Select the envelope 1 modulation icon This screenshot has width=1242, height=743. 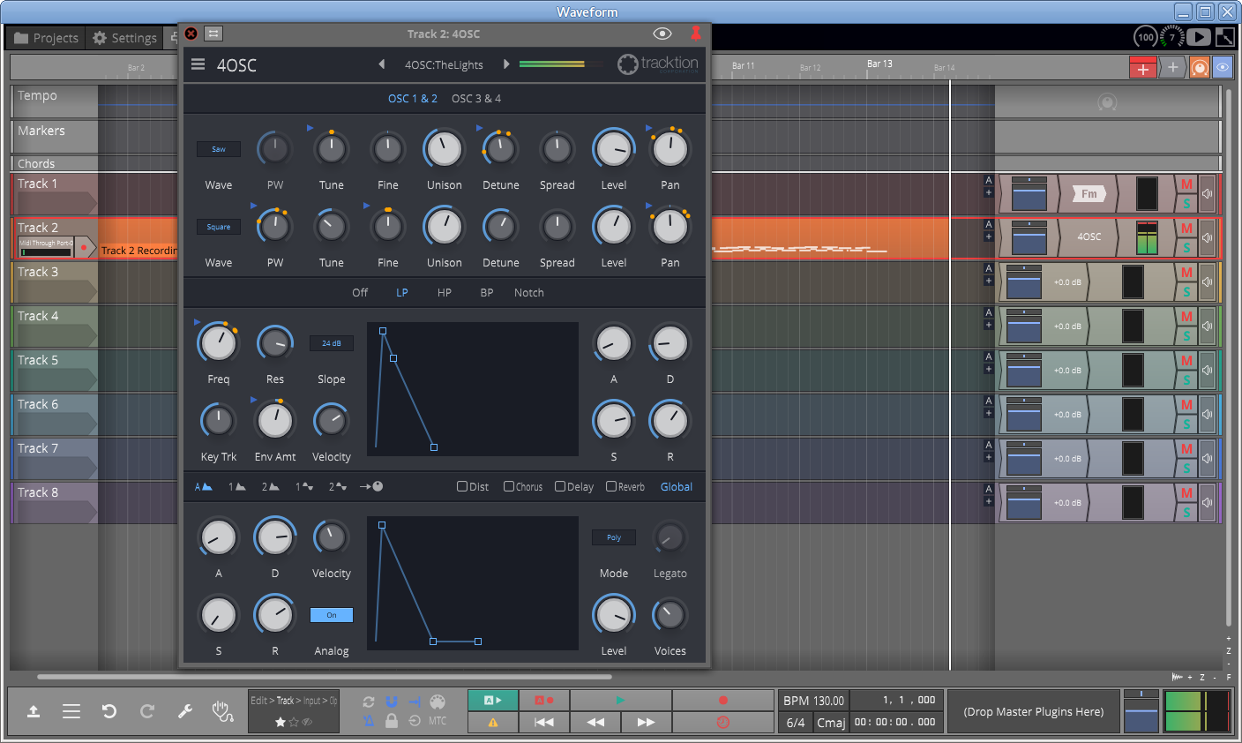tap(237, 486)
